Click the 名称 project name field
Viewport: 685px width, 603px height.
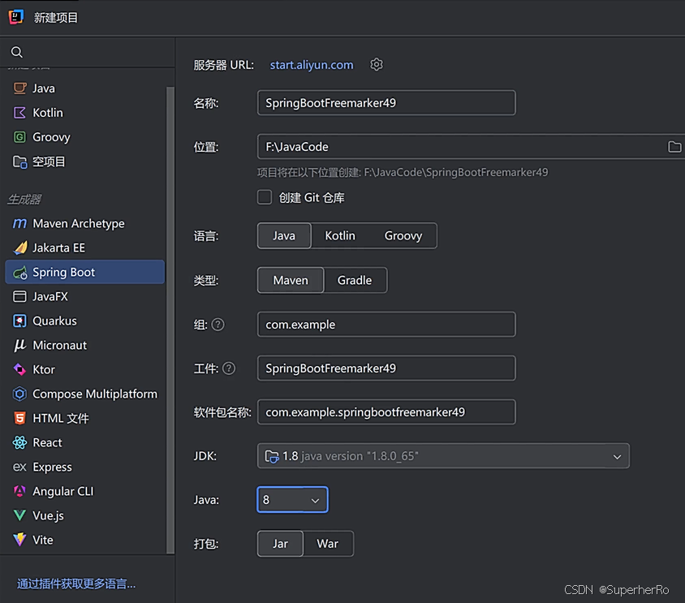coord(386,103)
